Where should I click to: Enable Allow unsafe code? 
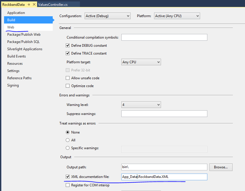68,78
